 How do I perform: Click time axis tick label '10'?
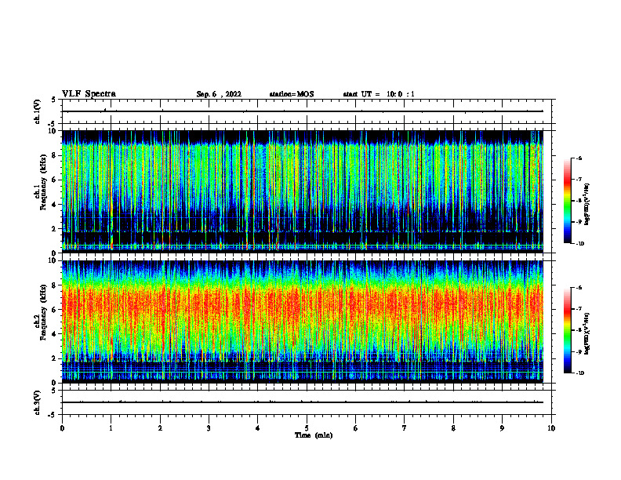[551, 428]
